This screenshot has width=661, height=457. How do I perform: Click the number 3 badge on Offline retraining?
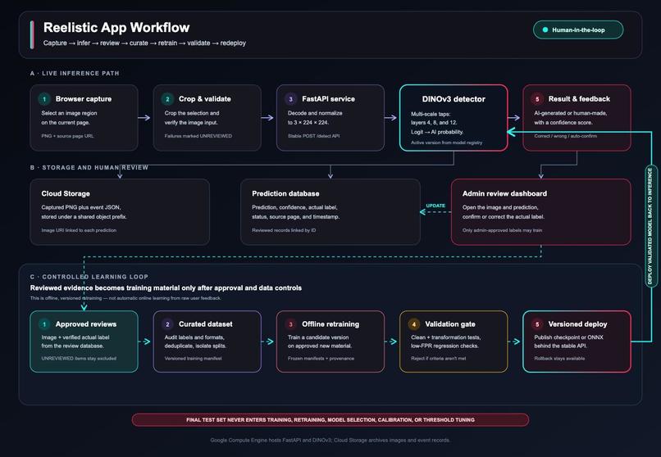(x=290, y=324)
